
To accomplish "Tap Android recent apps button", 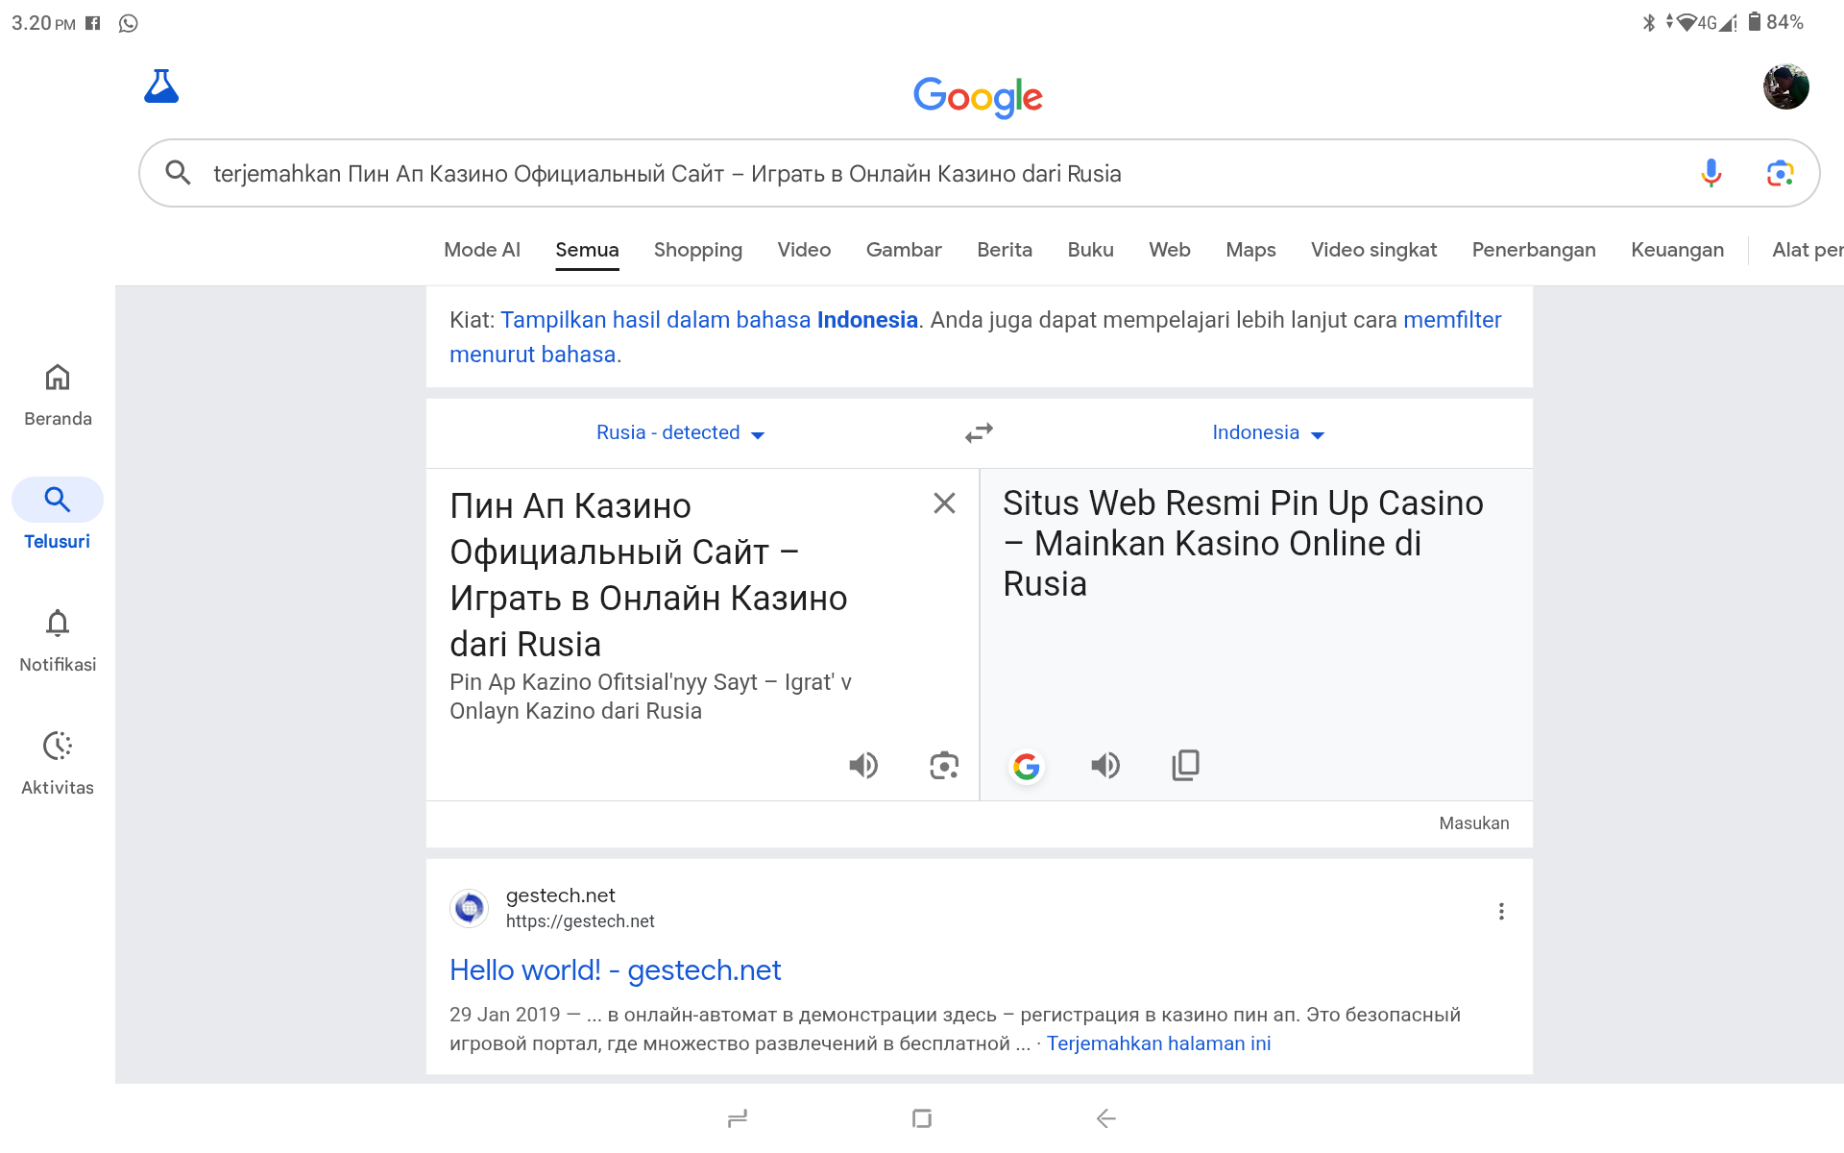I will [738, 1118].
